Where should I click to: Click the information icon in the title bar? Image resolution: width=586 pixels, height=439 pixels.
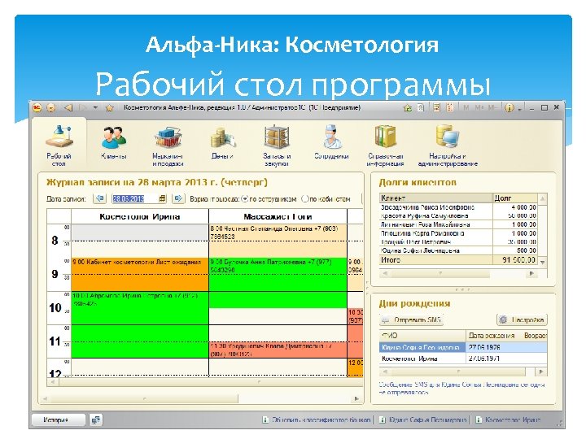point(509,108)
